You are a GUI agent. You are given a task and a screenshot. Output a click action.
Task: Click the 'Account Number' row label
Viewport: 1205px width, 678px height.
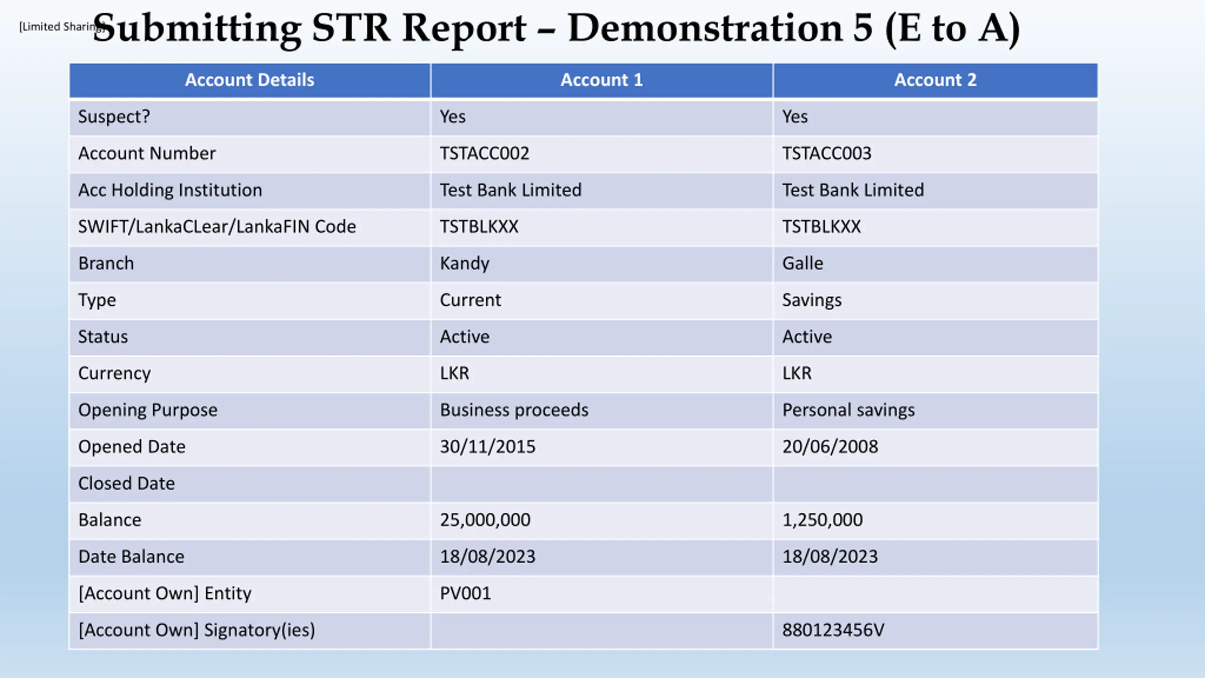coord(147,153)
